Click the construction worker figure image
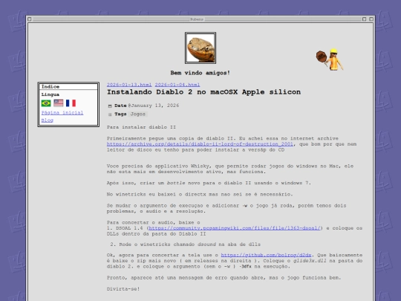The height and width of the screenshot is (301, 401). (x=330, y=59)
